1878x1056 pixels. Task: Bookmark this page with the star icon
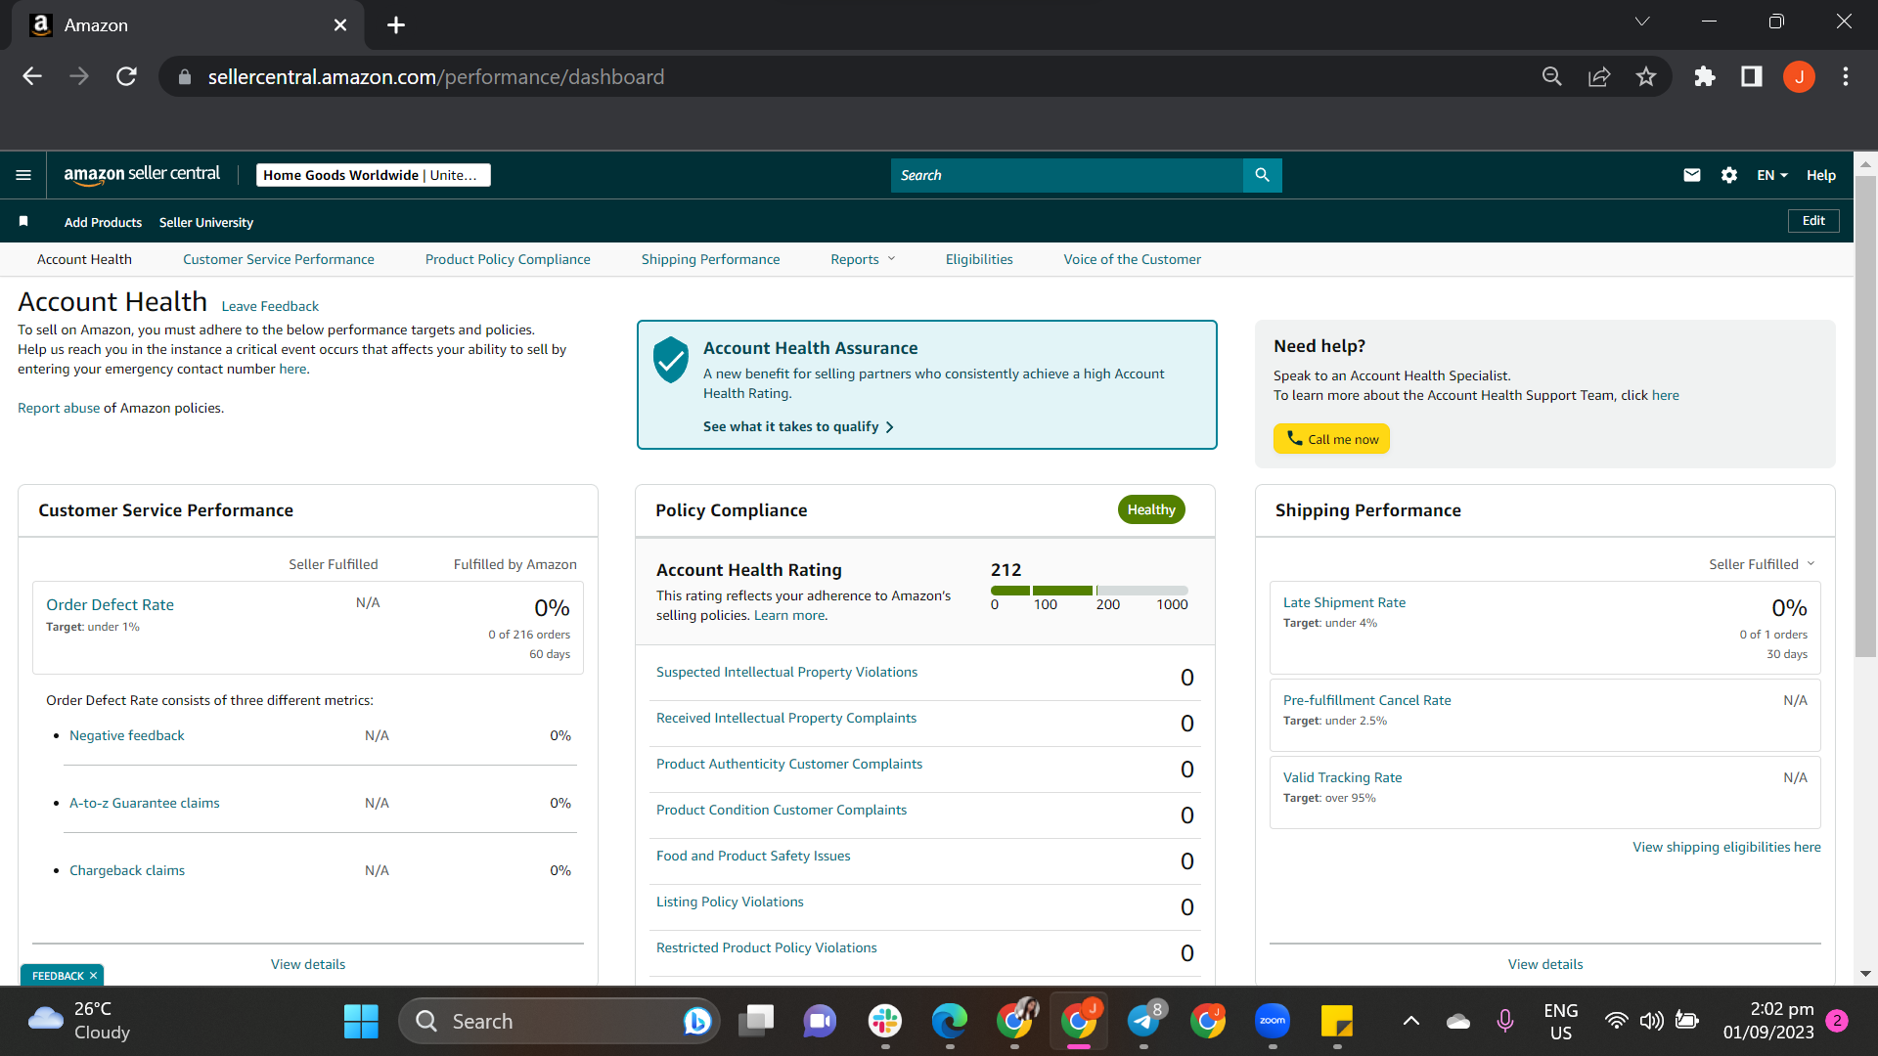tap(1646, 76)
